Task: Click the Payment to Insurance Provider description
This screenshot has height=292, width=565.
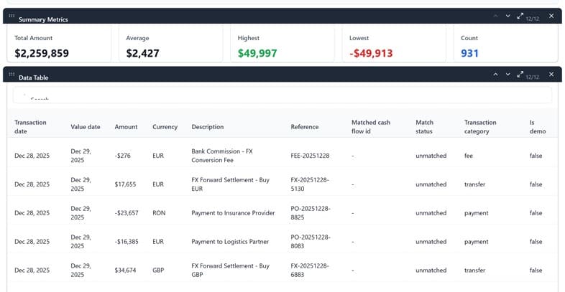Action: tap(233, 213)
